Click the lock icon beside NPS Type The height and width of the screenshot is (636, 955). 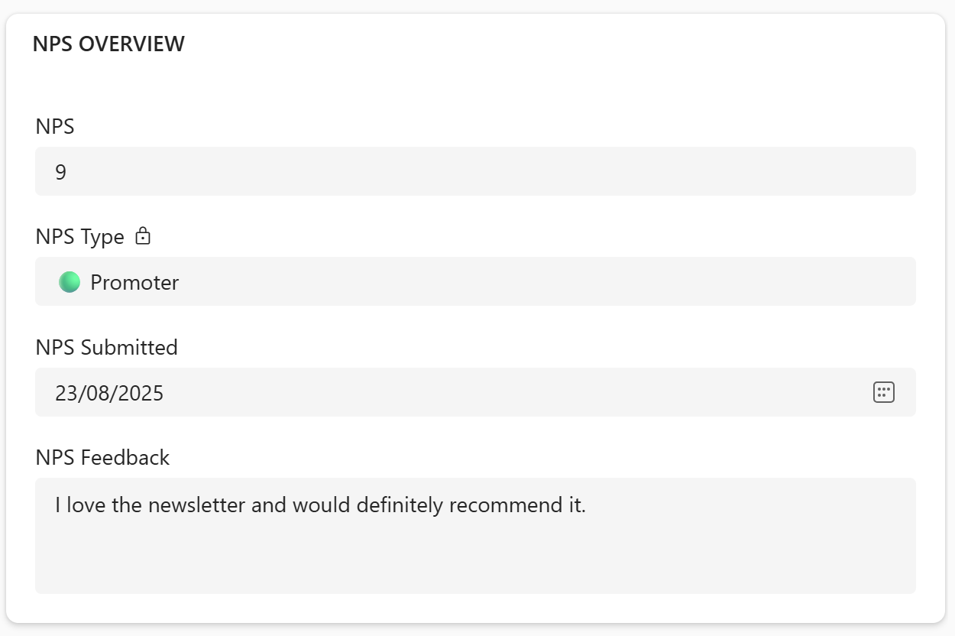tap(143, 236)
